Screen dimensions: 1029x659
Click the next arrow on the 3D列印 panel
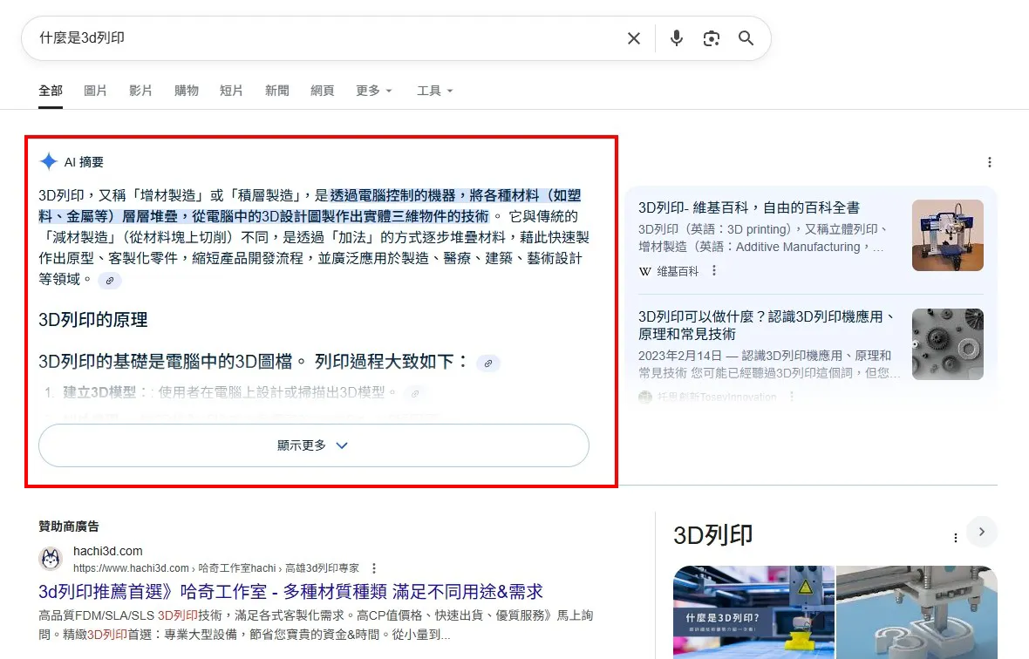(982, 532)
